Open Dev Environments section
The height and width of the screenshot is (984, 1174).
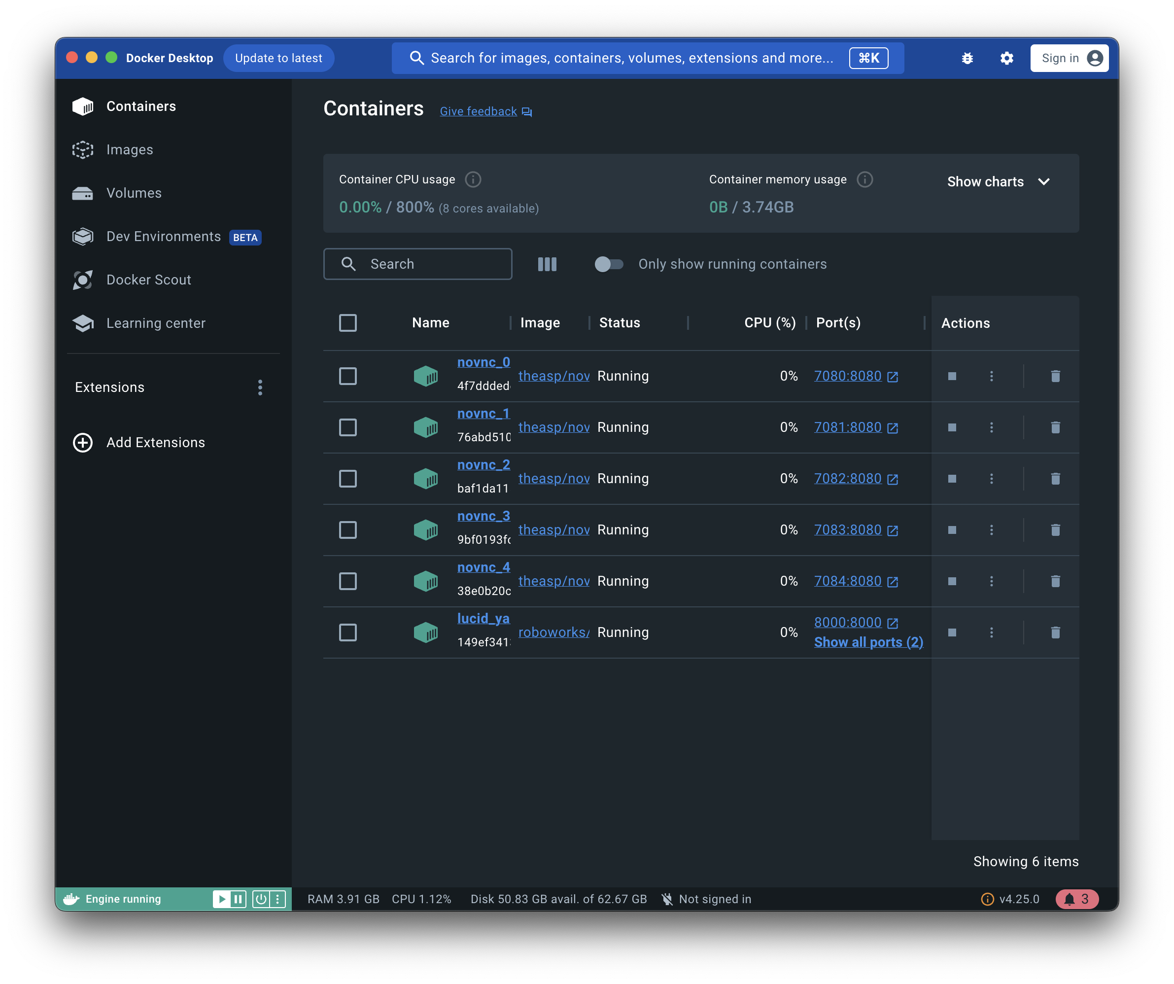(x=173, y=237)
